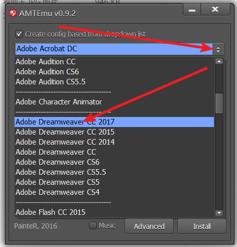Screen dimensions: 237x247
Task: Enable the Music checkbox
Action: pos(93,225)
